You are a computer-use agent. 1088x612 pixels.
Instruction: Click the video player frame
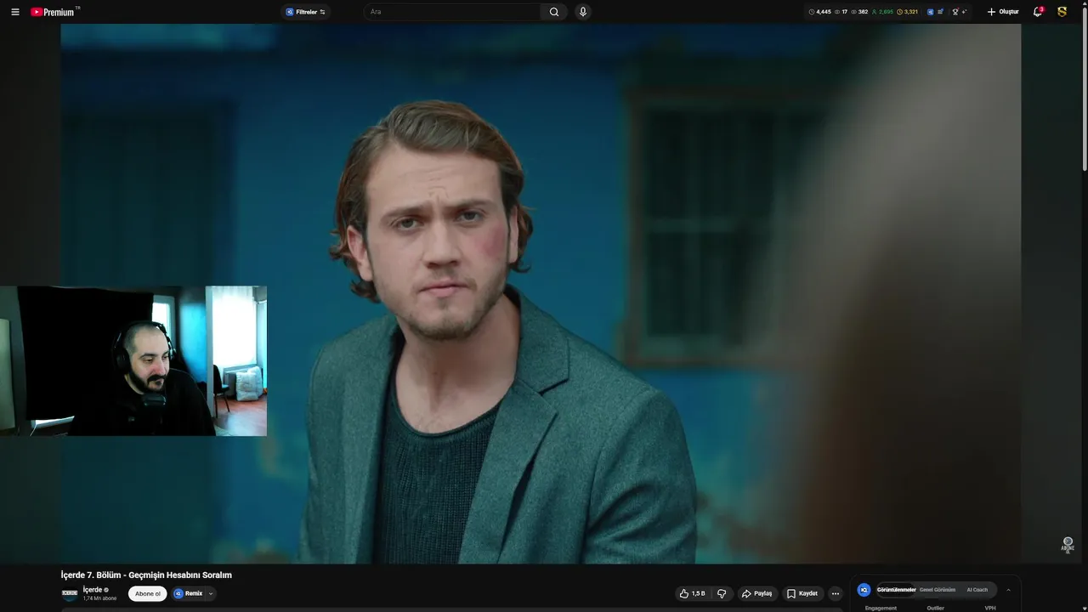[541, 293]
